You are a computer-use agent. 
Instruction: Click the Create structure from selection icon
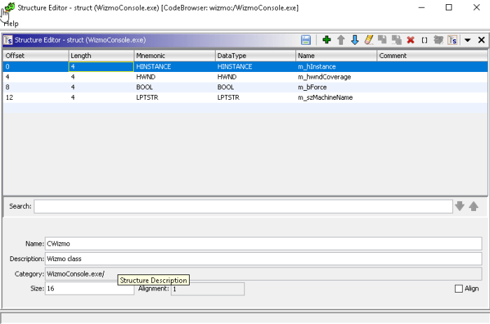click(452, 40)
